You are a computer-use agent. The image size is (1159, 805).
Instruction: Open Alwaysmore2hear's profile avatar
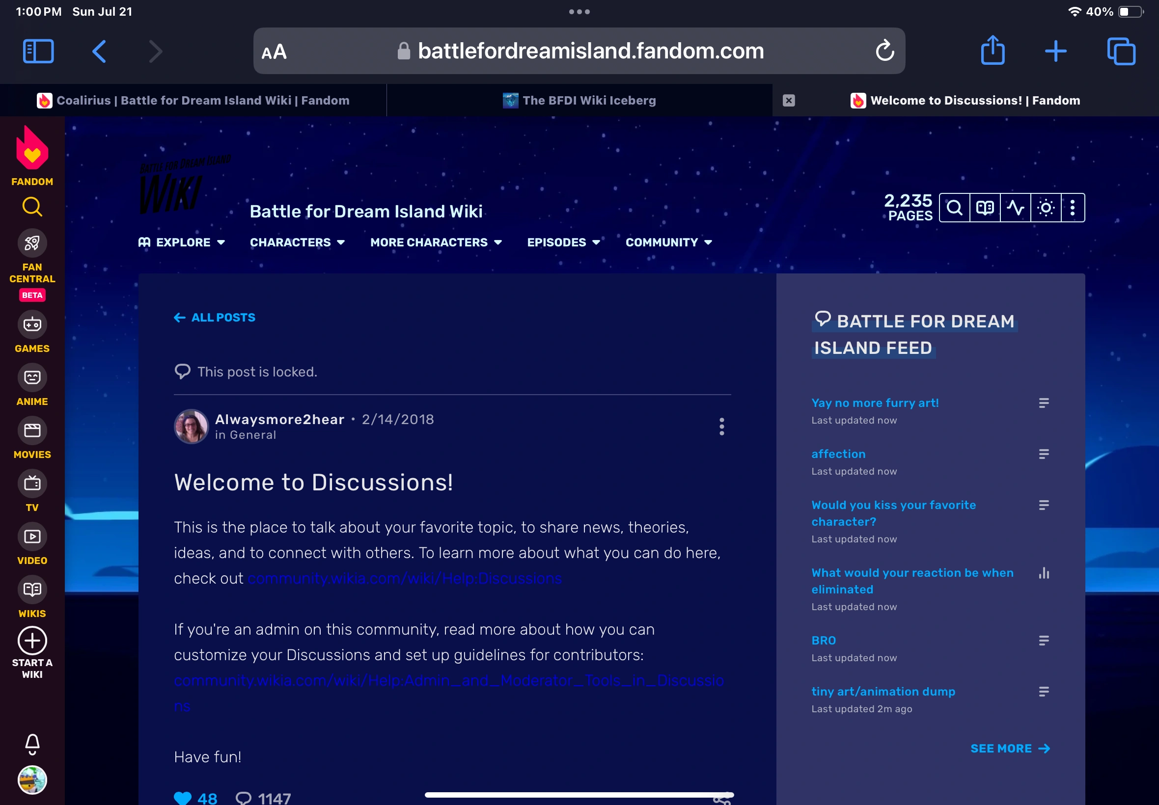[x=191, y=426]
